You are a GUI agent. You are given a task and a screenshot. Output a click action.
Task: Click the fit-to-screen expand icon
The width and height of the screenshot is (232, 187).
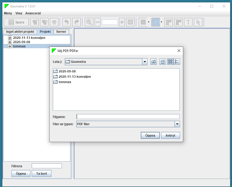pos(130,22)
